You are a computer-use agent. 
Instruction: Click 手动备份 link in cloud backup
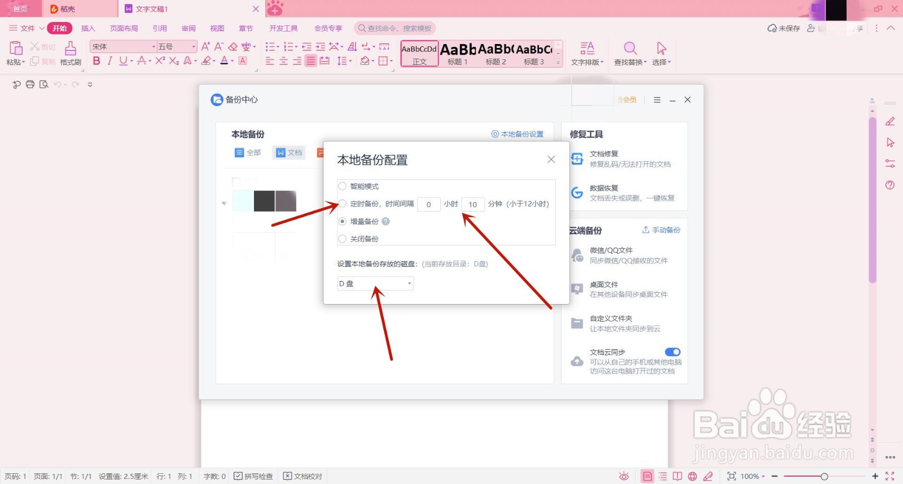[661, 230]
